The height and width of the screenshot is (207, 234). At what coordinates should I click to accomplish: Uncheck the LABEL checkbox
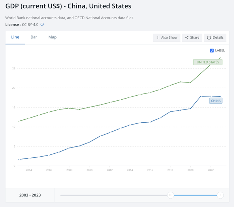click(x=212, y=51)
